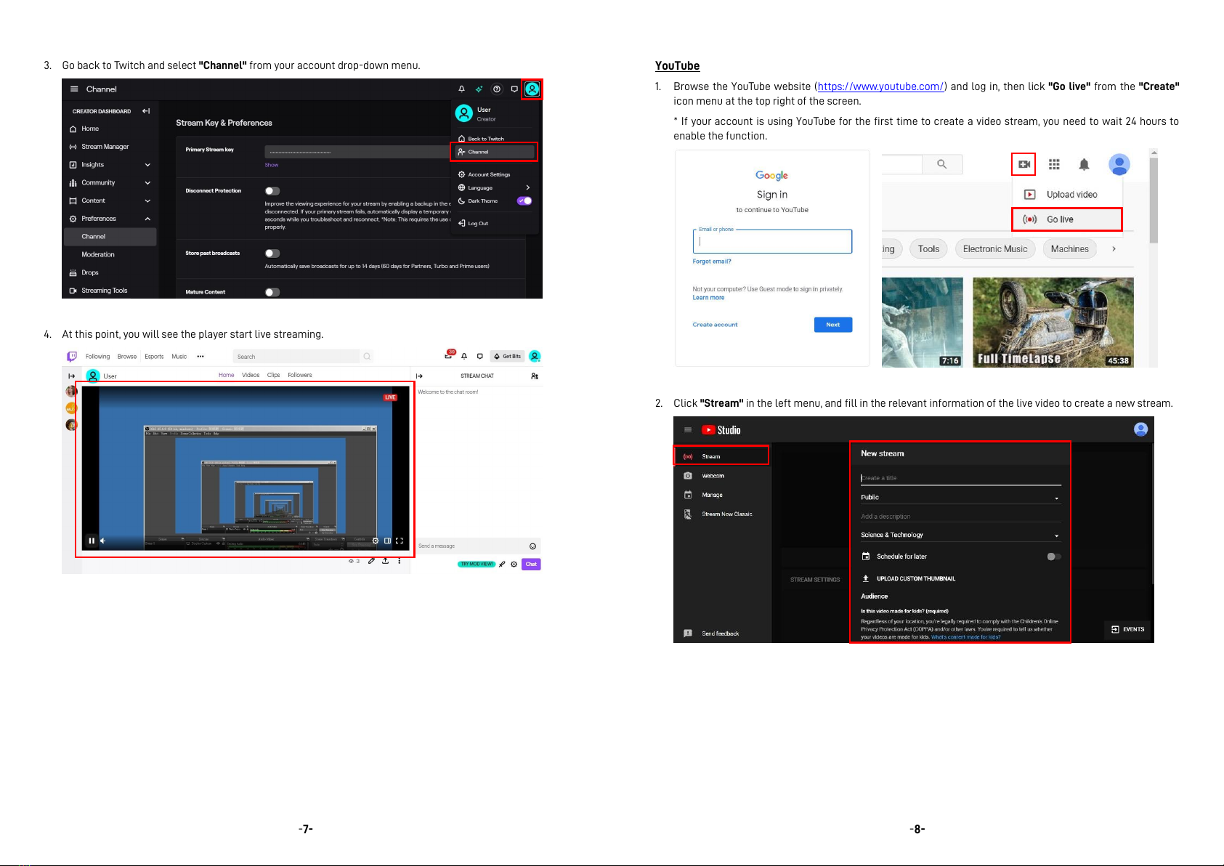
Task: Pause the Twitch live player
Action: (x=92, y=541)
